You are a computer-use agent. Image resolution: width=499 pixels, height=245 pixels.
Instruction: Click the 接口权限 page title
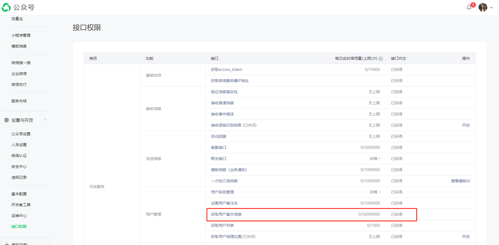(87, 27)
